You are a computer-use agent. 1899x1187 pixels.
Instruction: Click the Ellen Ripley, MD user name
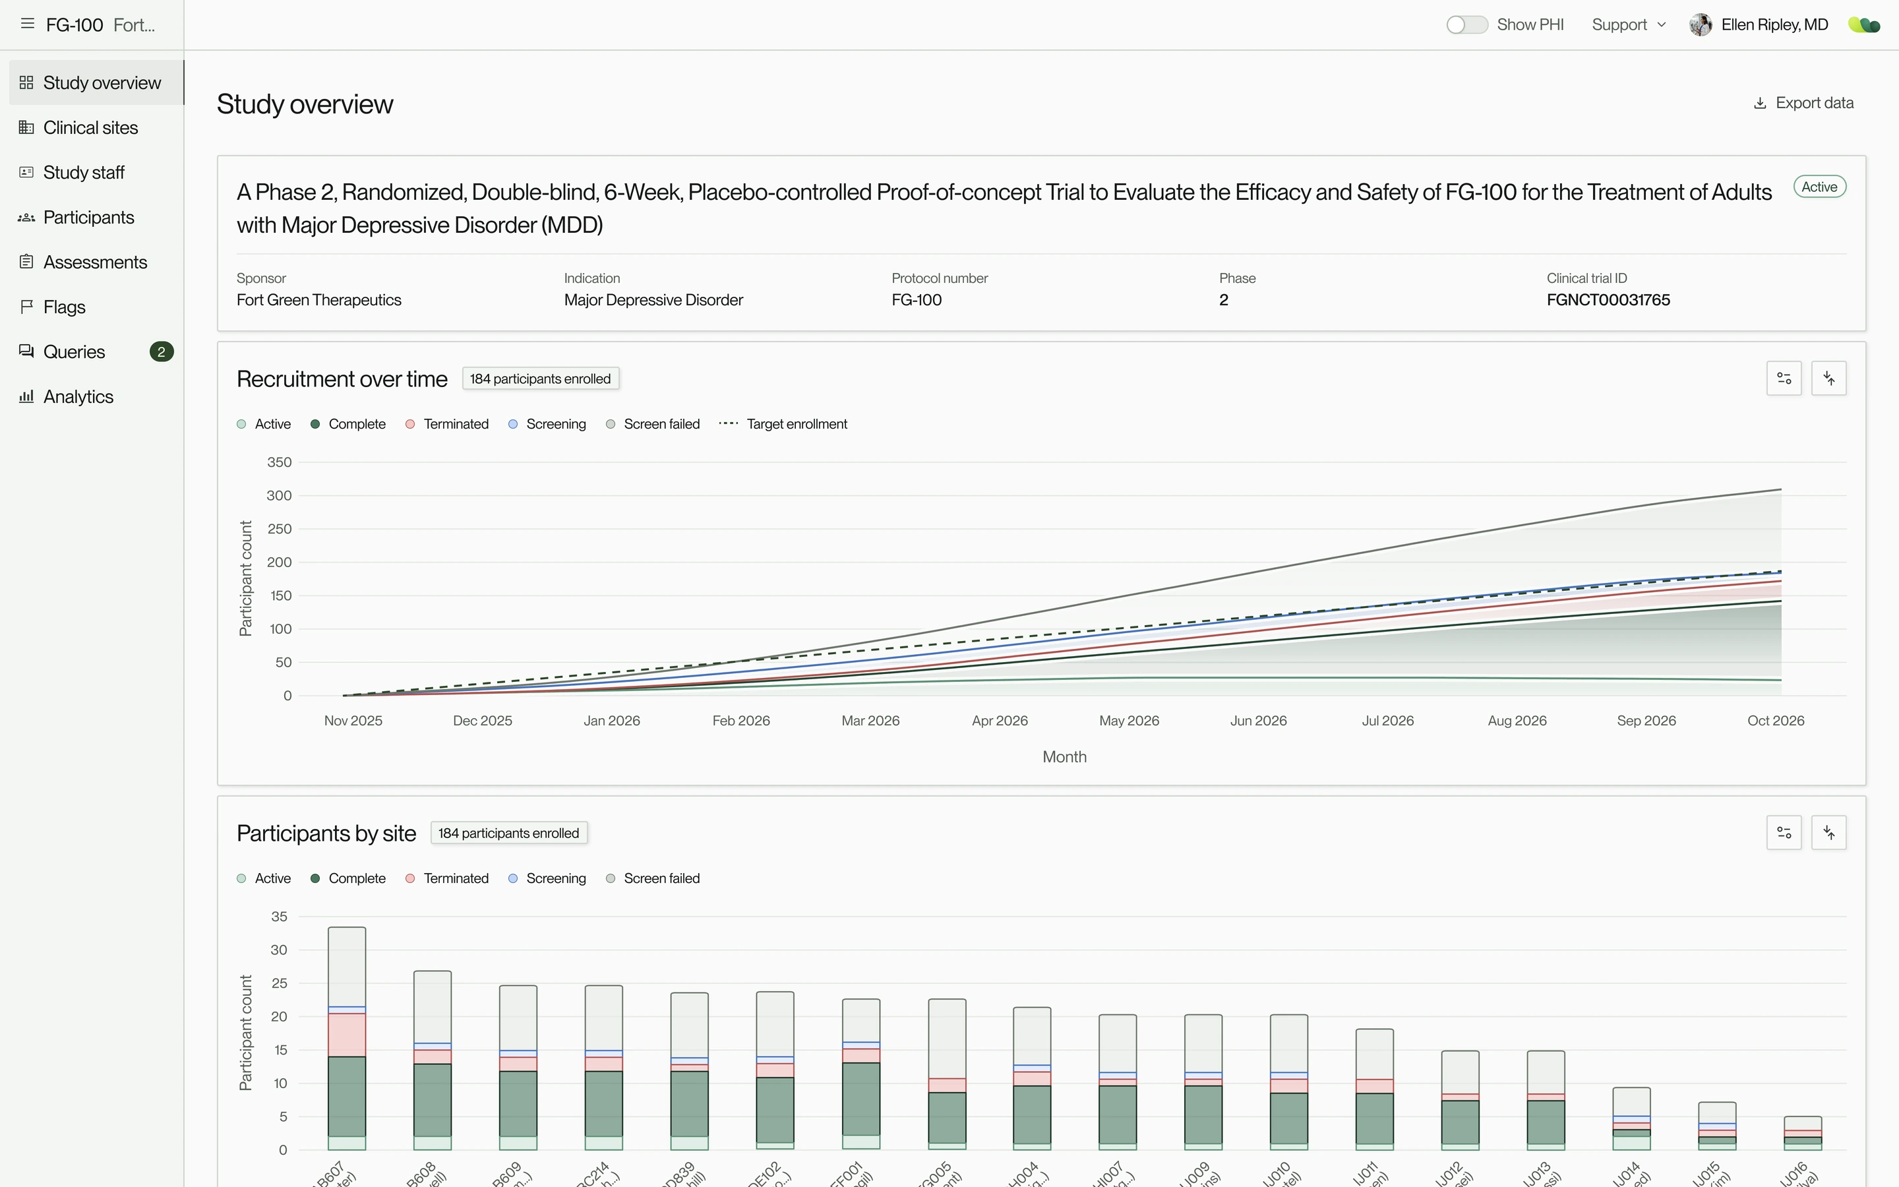tap(1774, 24)
